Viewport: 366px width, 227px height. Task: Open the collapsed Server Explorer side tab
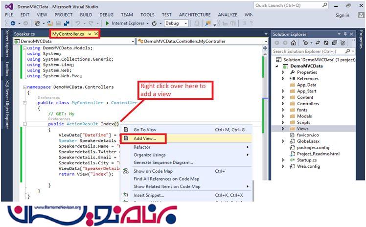point(7,45)
